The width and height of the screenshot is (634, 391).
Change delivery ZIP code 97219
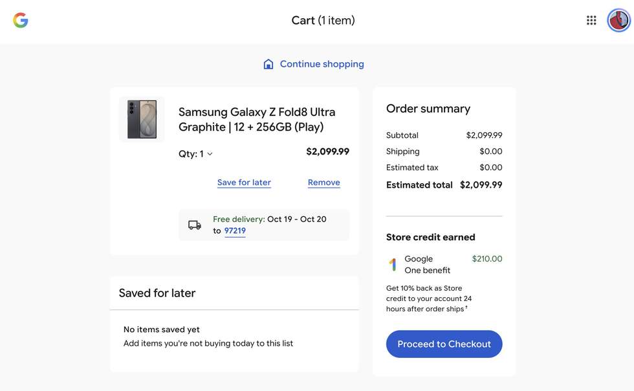pyautogui.click(x=235, y=230)
